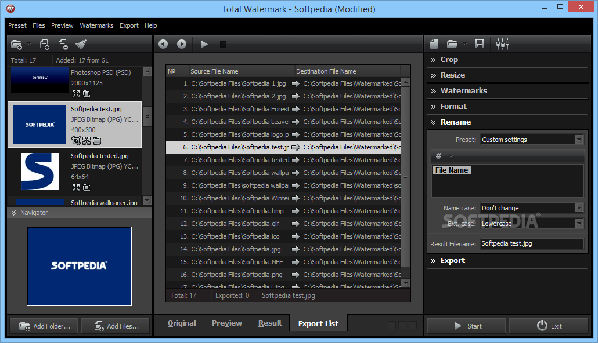This screenshot has width=598, height=343.
Task: Click the open preset folder icon
Action: click(x=452, y=44)
